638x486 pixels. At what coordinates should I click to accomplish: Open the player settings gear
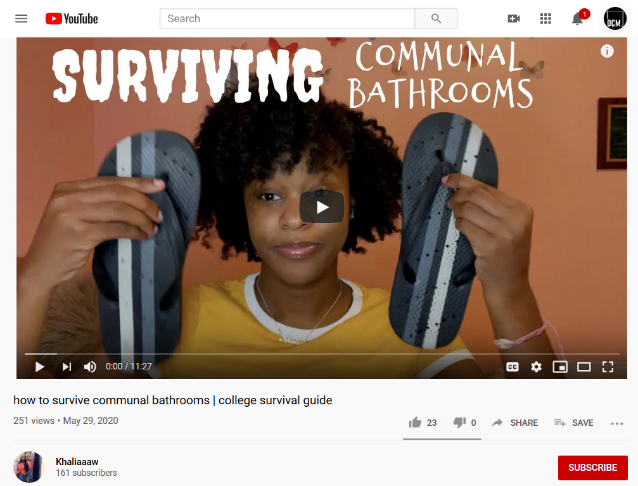click(x=536, y=367)
